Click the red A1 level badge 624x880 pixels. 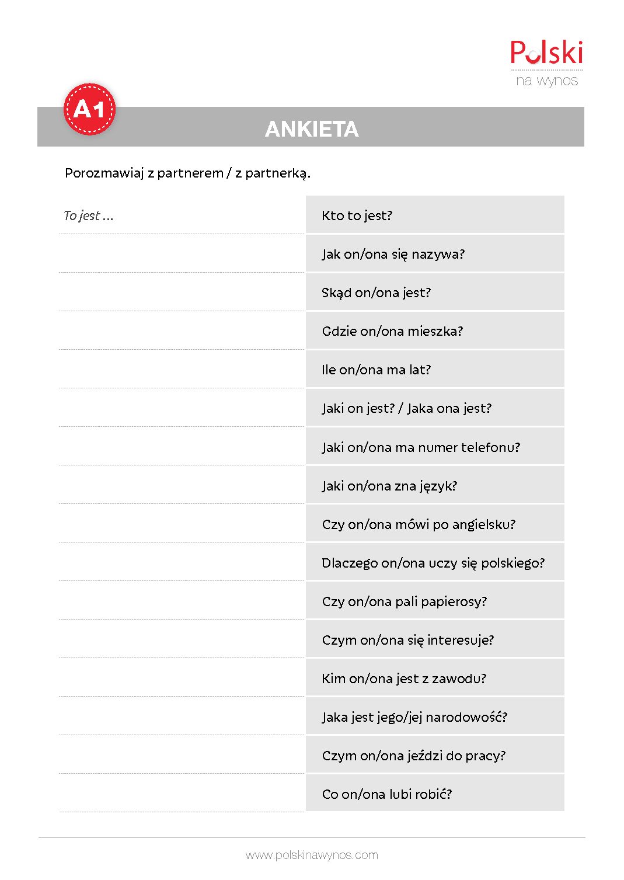coord(89,109)
